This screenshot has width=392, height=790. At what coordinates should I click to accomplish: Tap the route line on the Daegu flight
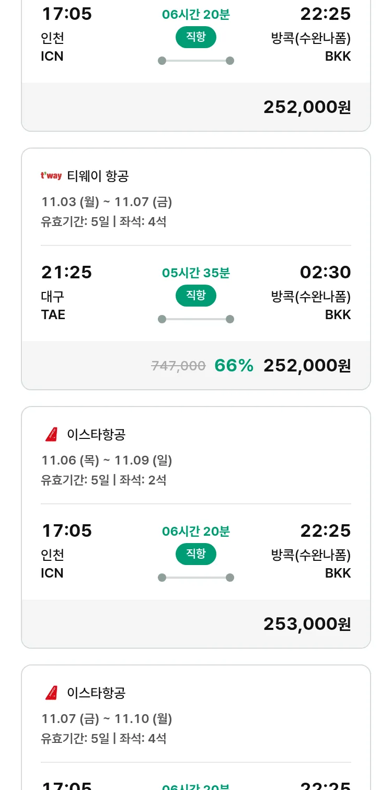coord(196,319)
